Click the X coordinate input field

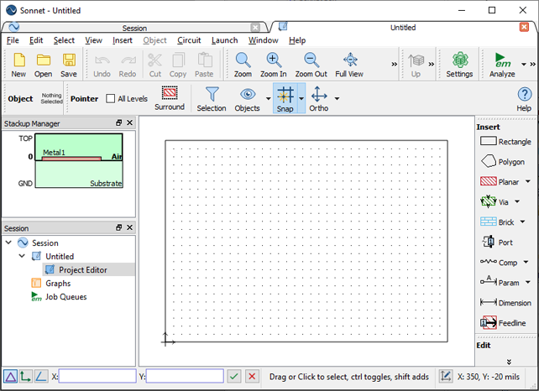tap(97, 376)
